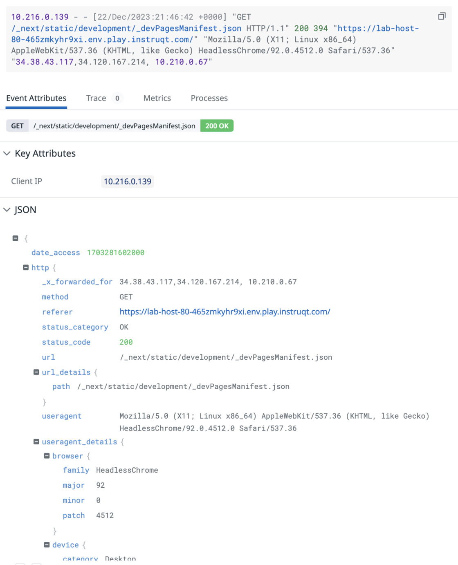The height and width of the screenshot is (565, 458).
Task: Collapse the device JSON node
Action: 46,545
